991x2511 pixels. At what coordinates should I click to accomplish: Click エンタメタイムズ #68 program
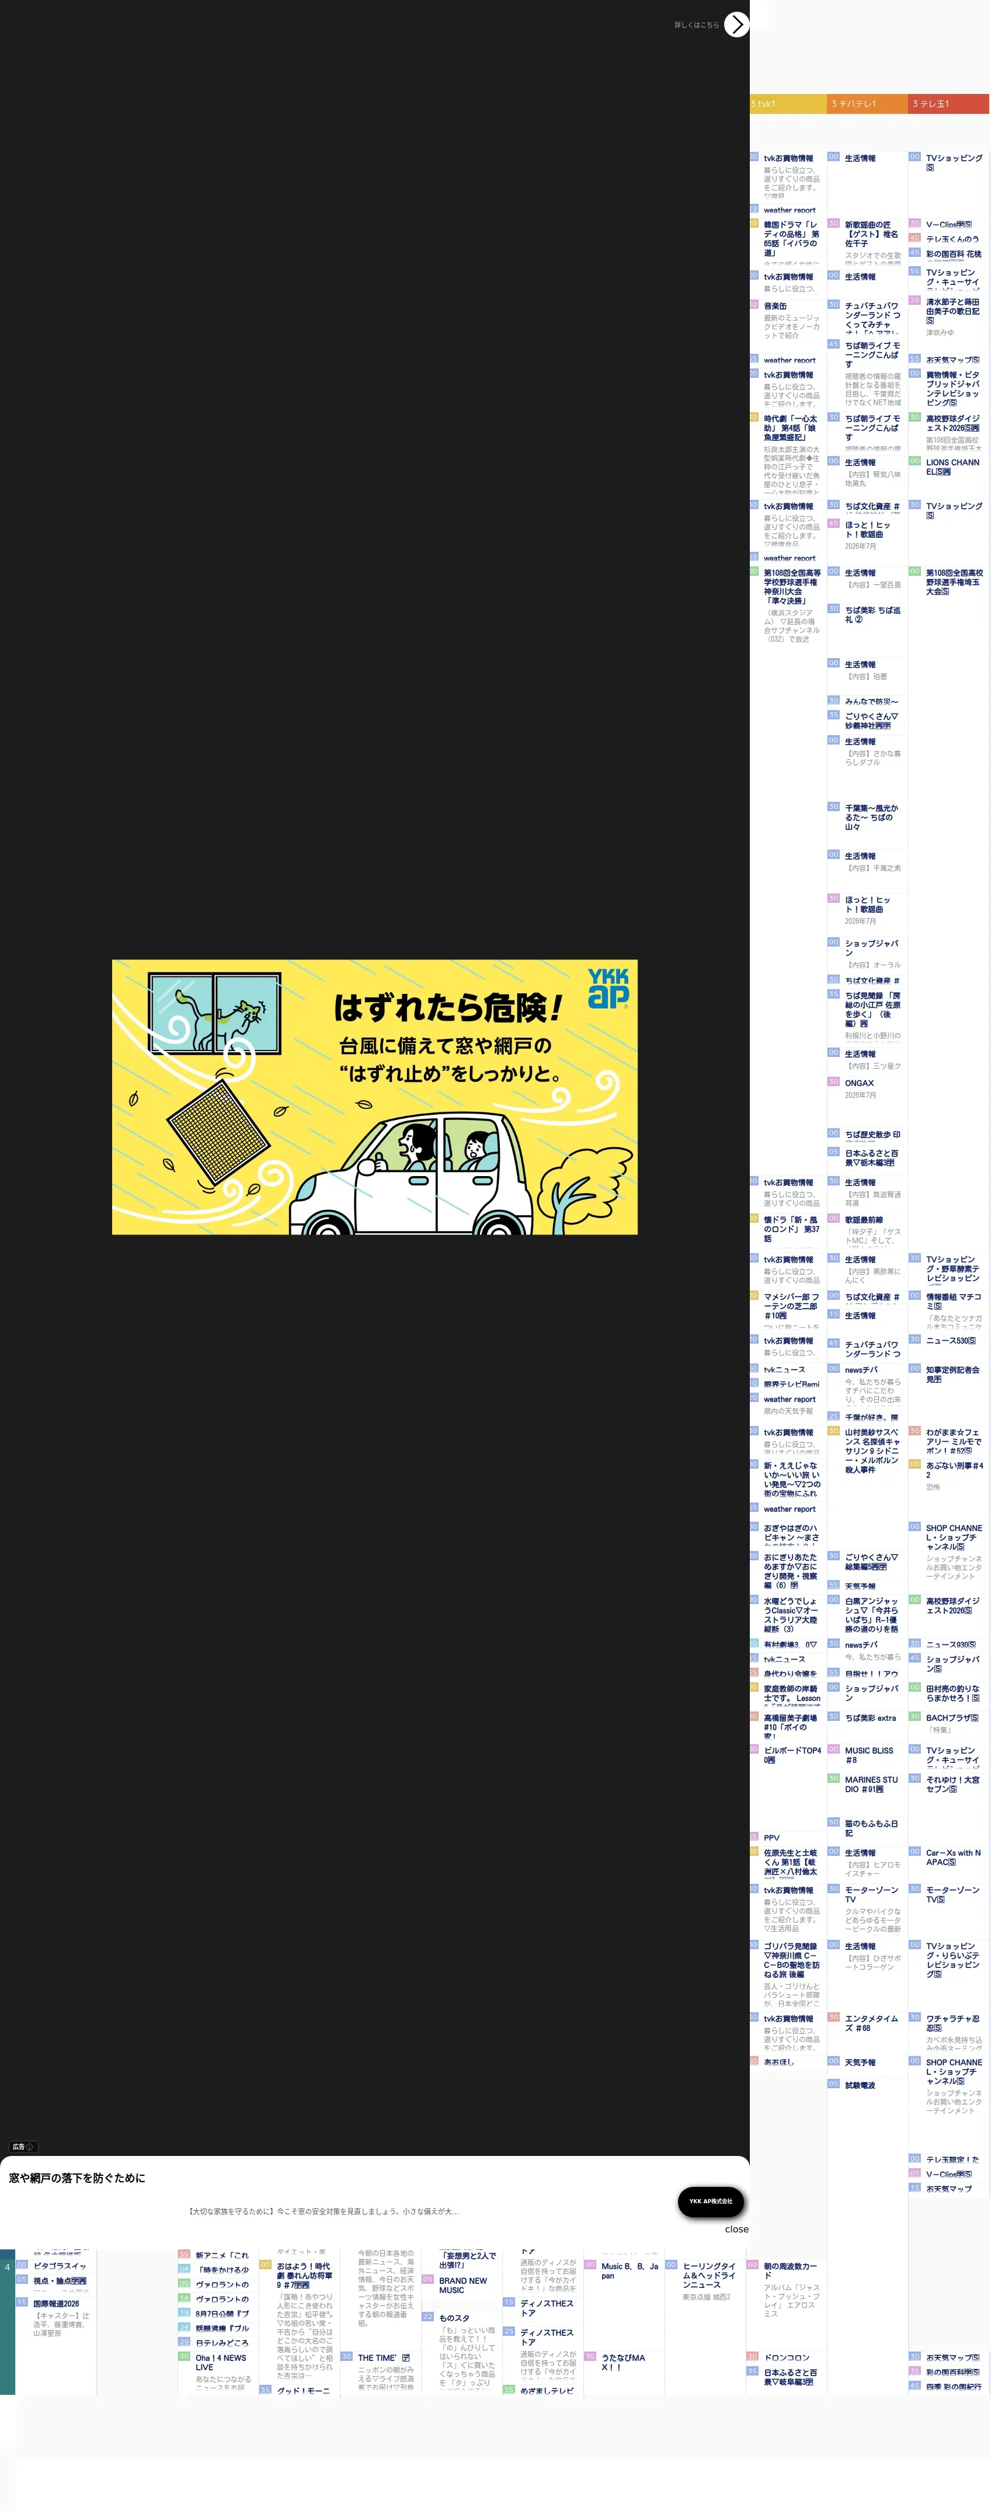click(871, 2023)
